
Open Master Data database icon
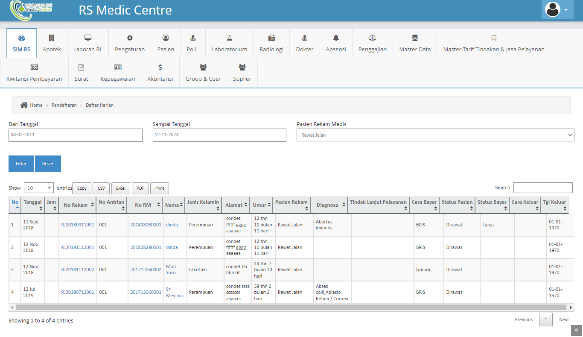[x=415, y=38]
